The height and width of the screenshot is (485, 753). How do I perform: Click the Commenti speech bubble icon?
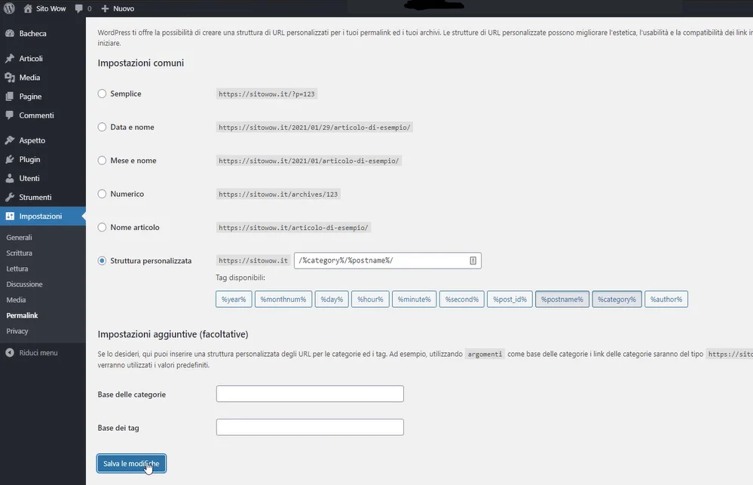pos(10,115)
